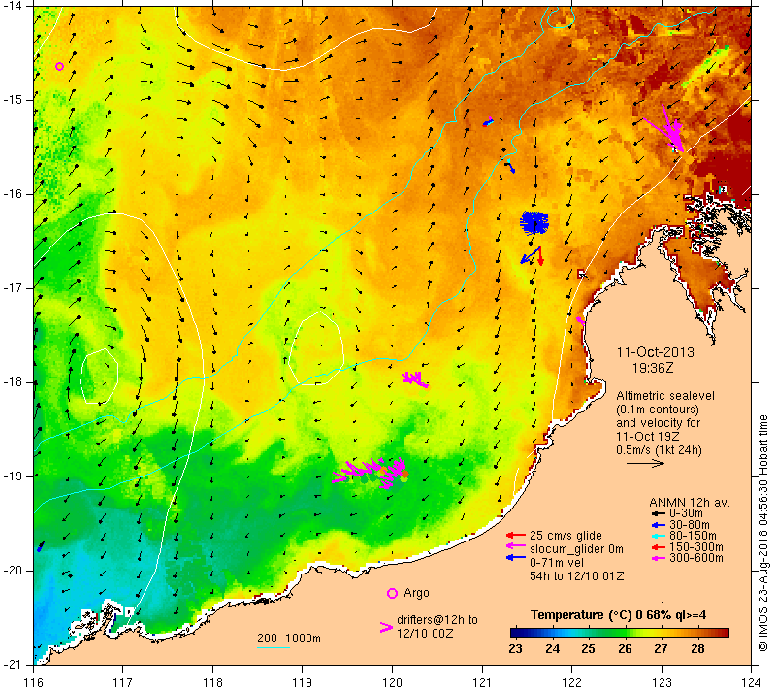Click the cyan 80-150m ANMN arrow in the legend
Viewport: 776px width, 689px height.
point(659,536)
